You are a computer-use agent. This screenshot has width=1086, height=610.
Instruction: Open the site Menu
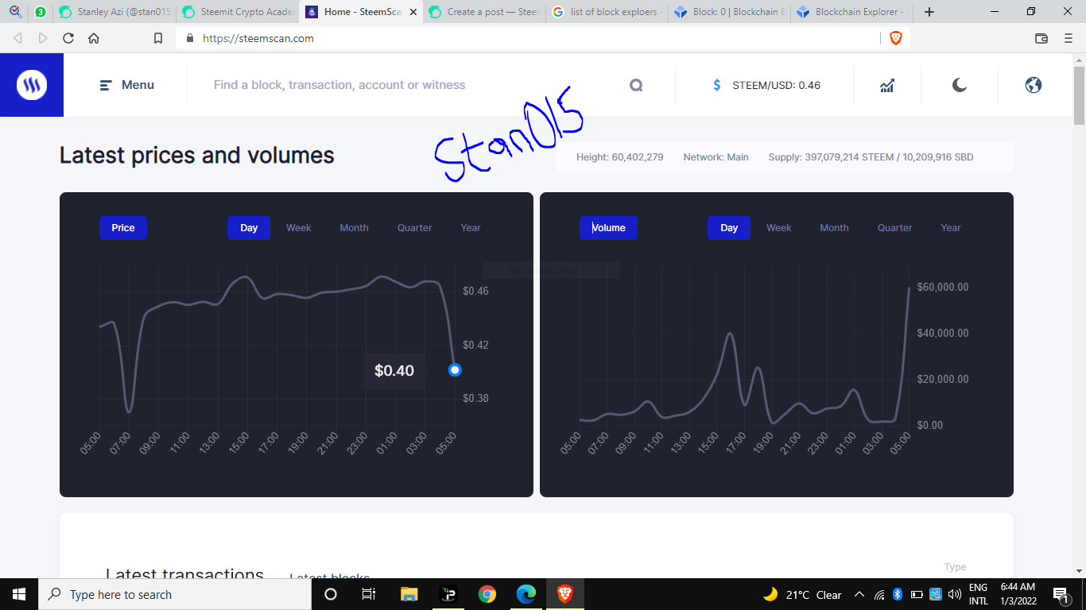pyautogui.click(x=127, y=85)
